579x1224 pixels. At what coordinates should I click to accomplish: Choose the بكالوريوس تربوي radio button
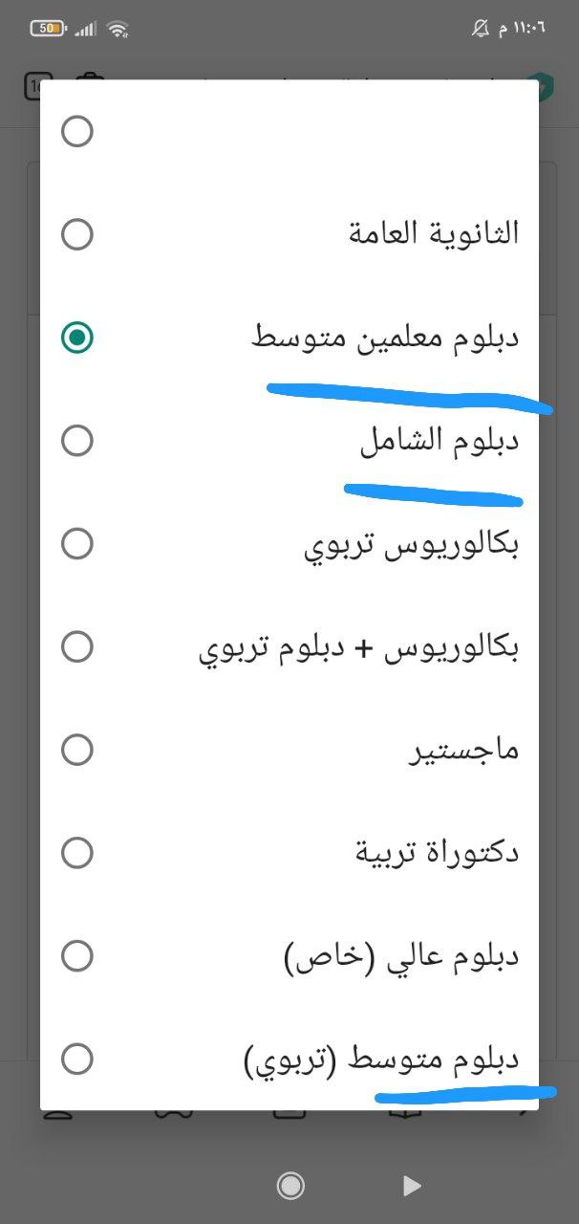click(x=76, y=544)
